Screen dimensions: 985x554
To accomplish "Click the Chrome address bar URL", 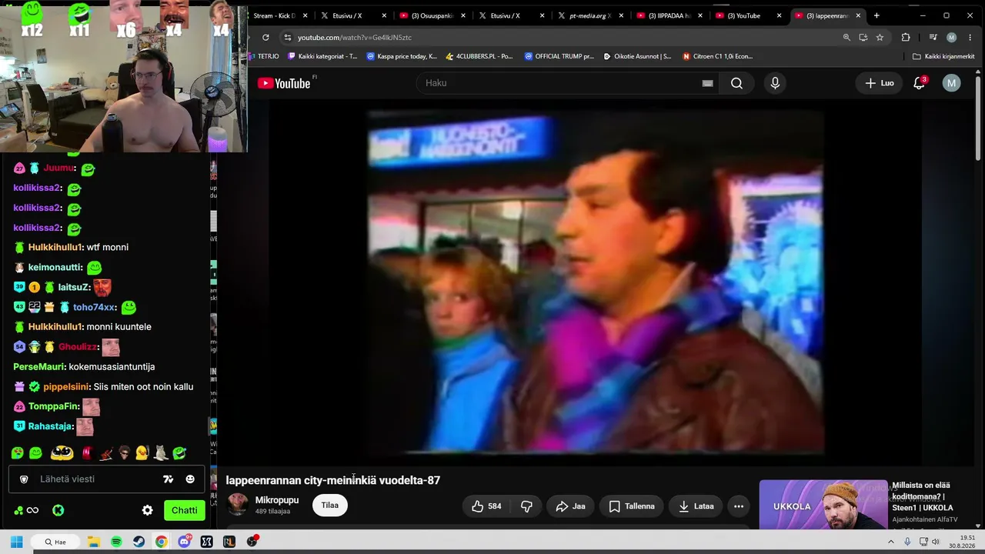I will coord(355,37).
